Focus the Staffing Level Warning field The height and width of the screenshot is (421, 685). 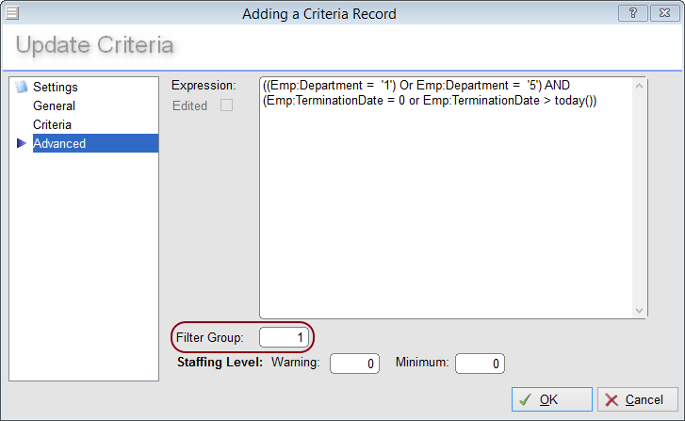click(354, 364)
